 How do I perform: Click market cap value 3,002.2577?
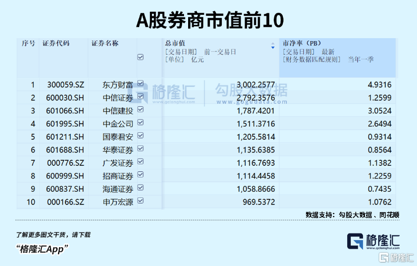pos(256,85)
